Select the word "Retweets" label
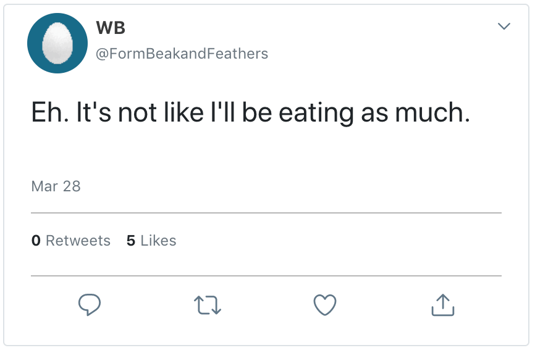Image resolution: width=535 pixels, height=353 pixels. 78,241
